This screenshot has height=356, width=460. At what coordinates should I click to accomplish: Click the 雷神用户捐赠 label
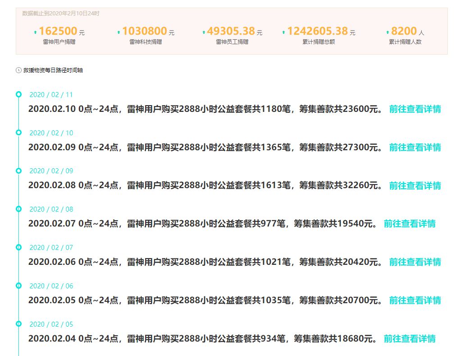(x=59, y=42)
